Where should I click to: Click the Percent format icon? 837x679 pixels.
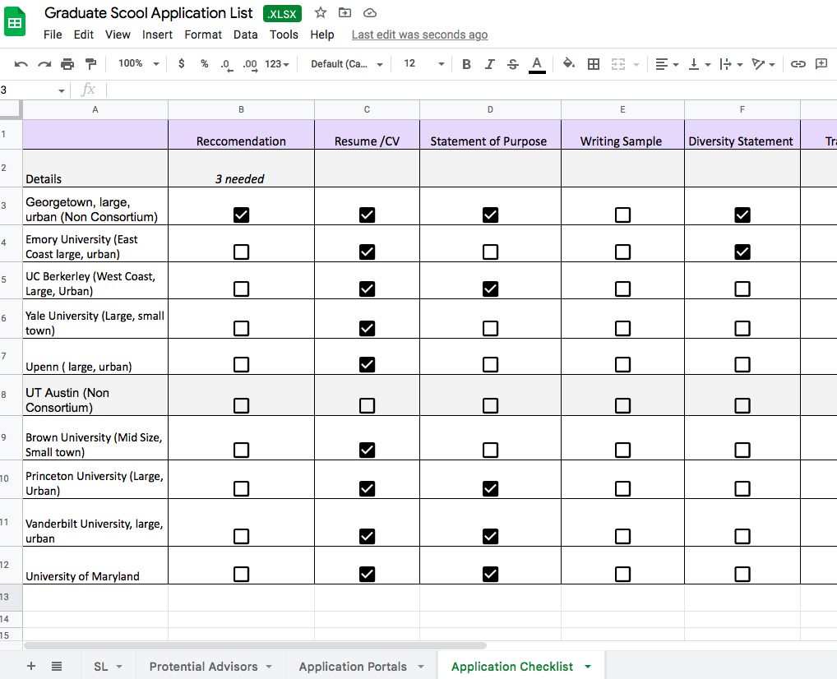pos(204,63)
